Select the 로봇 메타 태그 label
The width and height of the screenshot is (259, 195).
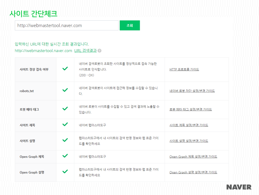pos(29,109)
